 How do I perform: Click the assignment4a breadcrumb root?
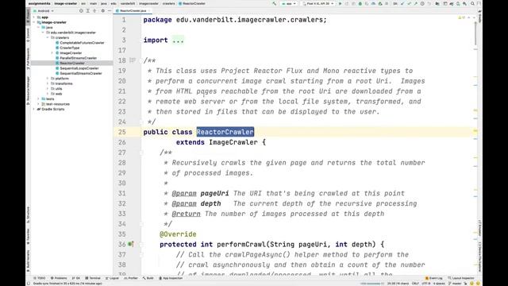[39, 3]
